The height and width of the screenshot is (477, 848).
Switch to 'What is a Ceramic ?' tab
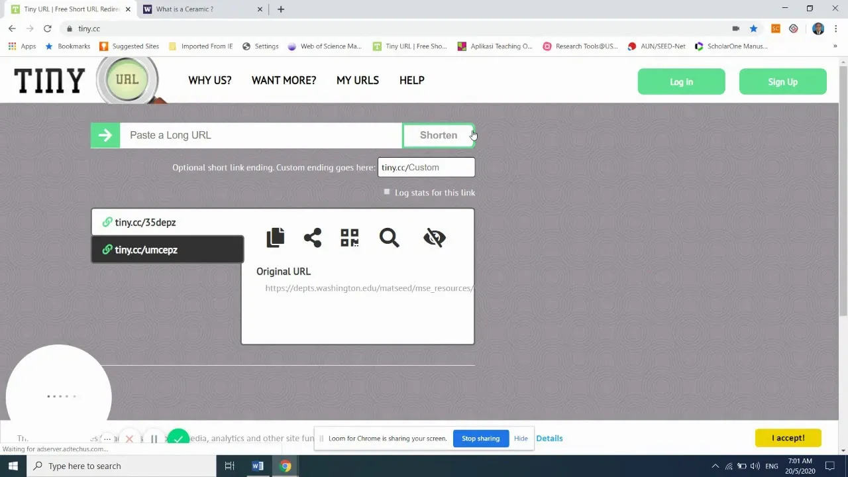tap(202, 9)
